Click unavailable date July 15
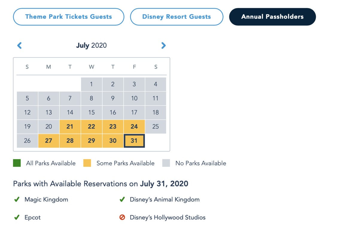Viewport: 356px width, 229px height. coord(91,112)
